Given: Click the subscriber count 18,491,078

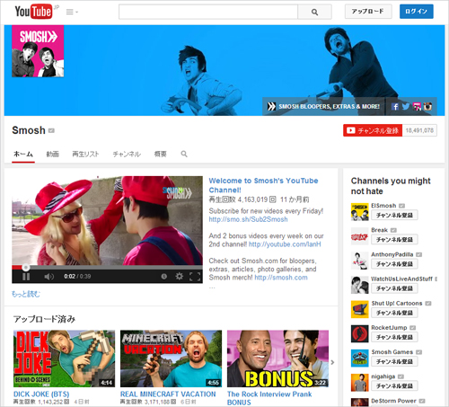Looking at the screenshot, I should coord(419,130).
